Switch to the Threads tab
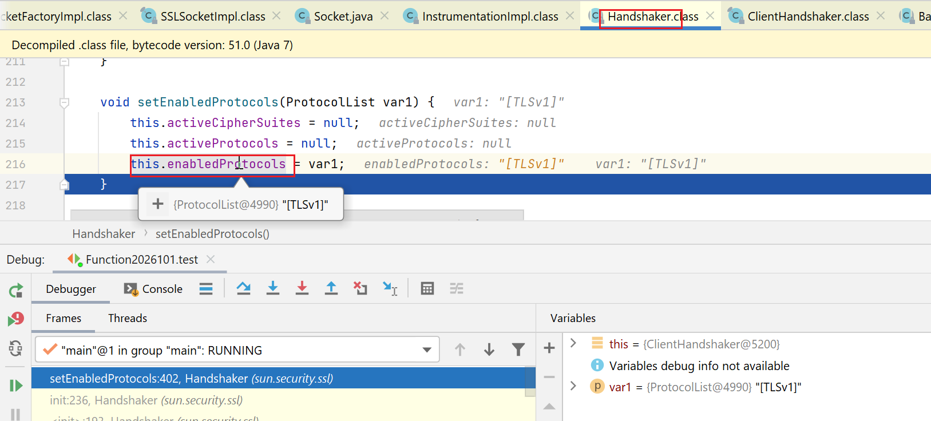 pos(128,318)
